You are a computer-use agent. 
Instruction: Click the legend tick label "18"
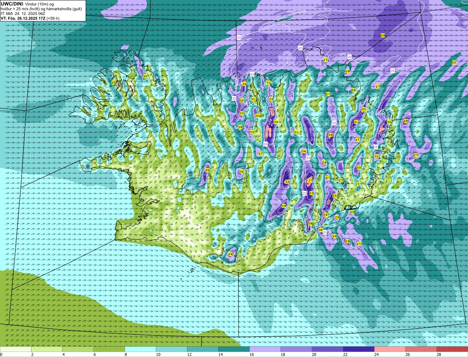coord(283,354)
